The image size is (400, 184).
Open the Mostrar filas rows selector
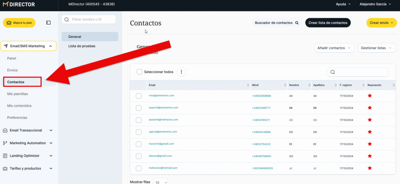coord(160,182)
